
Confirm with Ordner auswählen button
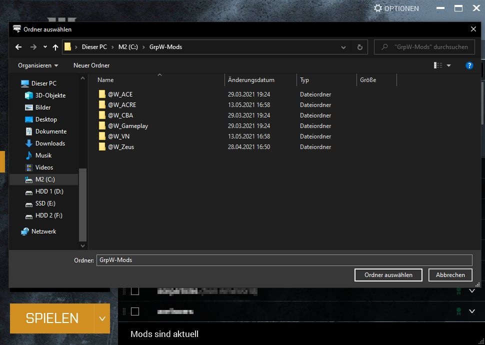click(388, 275)
